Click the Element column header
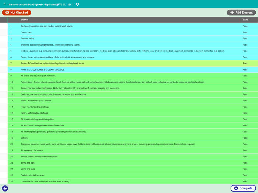Viewport: 258px width, 193px height. (25, 19)
